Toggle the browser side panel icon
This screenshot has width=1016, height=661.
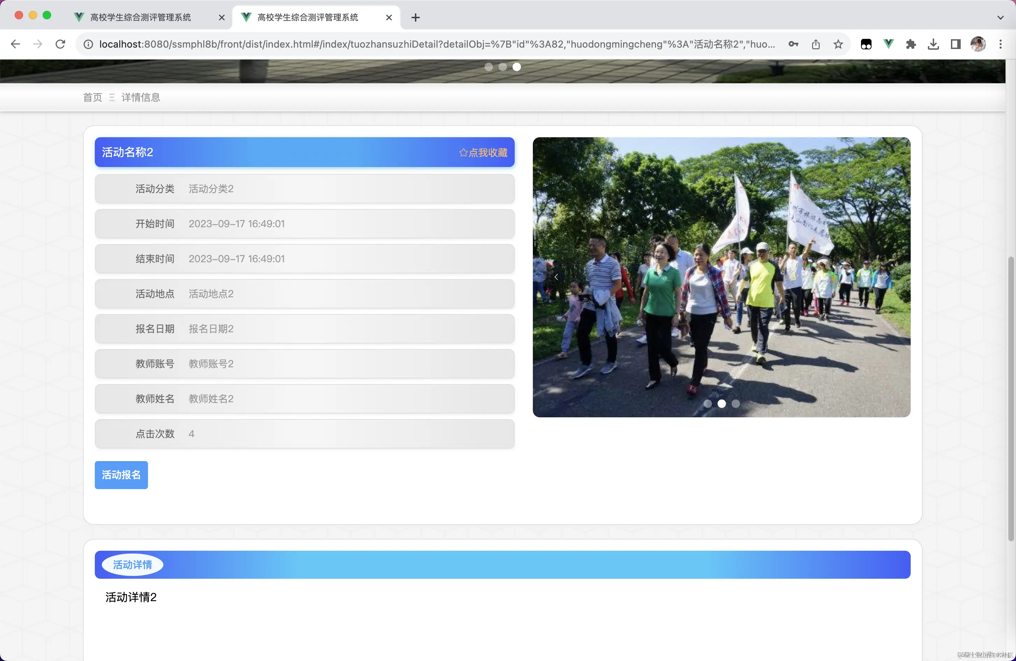point(955,44)
